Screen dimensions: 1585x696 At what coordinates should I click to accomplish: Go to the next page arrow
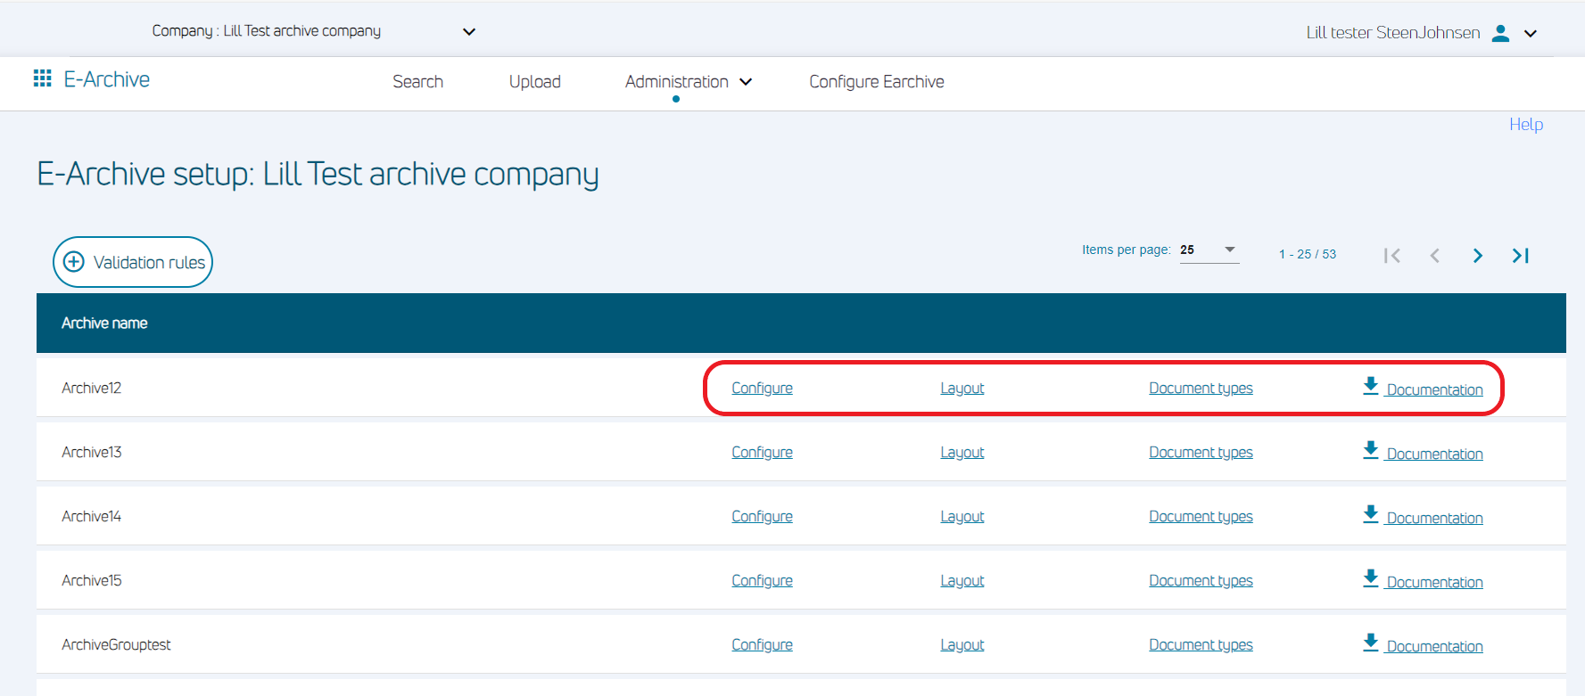tap(1478, 256)
